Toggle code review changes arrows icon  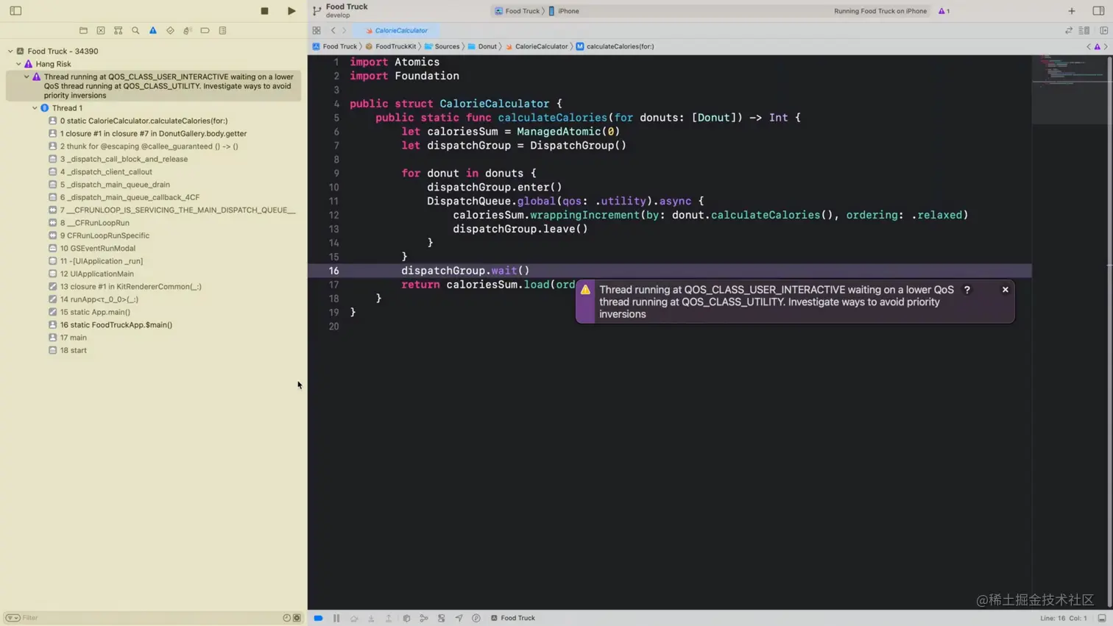click(1069, 31)
